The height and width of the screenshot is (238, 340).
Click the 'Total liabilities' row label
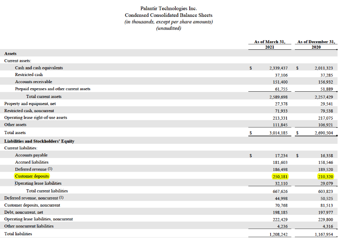pos(18,234)
